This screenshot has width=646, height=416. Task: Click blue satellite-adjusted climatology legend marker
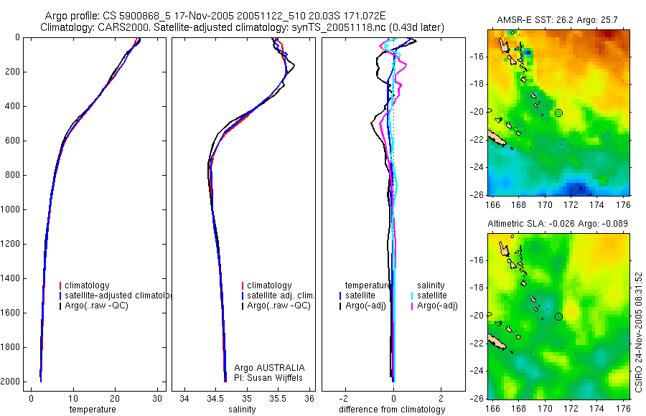pos(60,296)
